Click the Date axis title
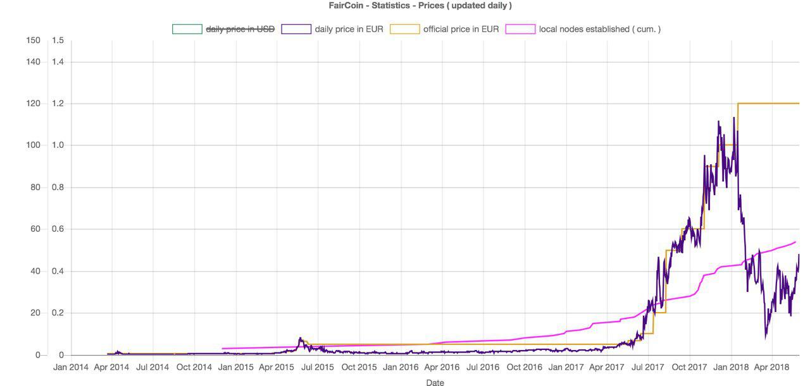Image resolution: width=810 pixels, height=386 pixels. (x=435, y=383)
